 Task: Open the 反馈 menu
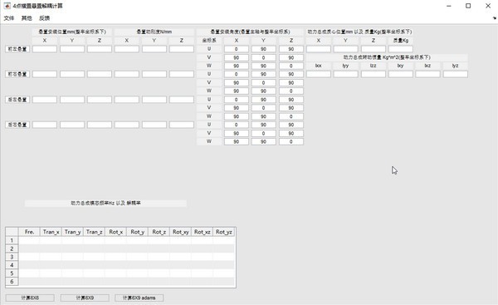point(45,18)
